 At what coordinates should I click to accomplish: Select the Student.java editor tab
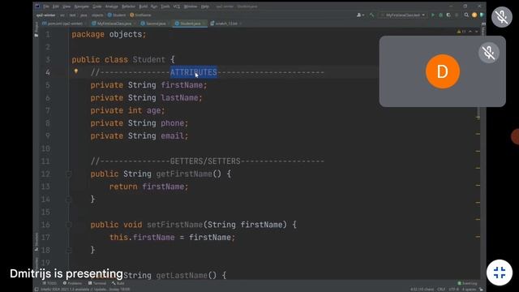pos(190,24)
